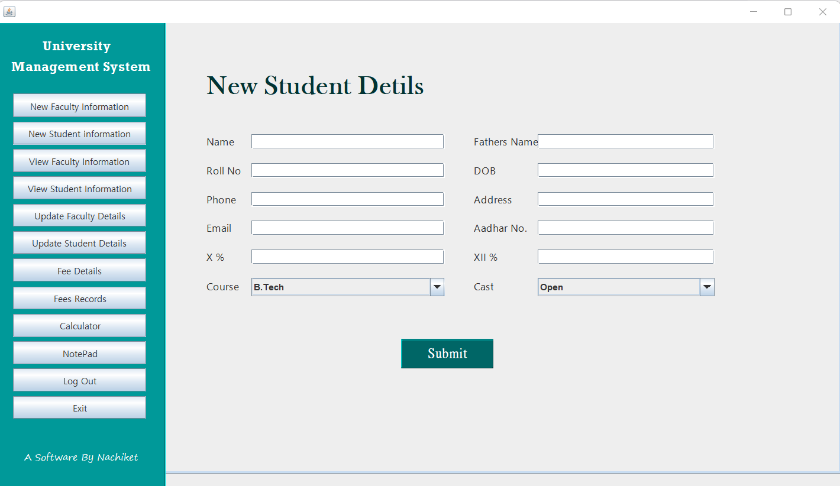This screenshot has height=486, width=840.
Task: Select New Student information in the sidebar
Action: [79, 134]
